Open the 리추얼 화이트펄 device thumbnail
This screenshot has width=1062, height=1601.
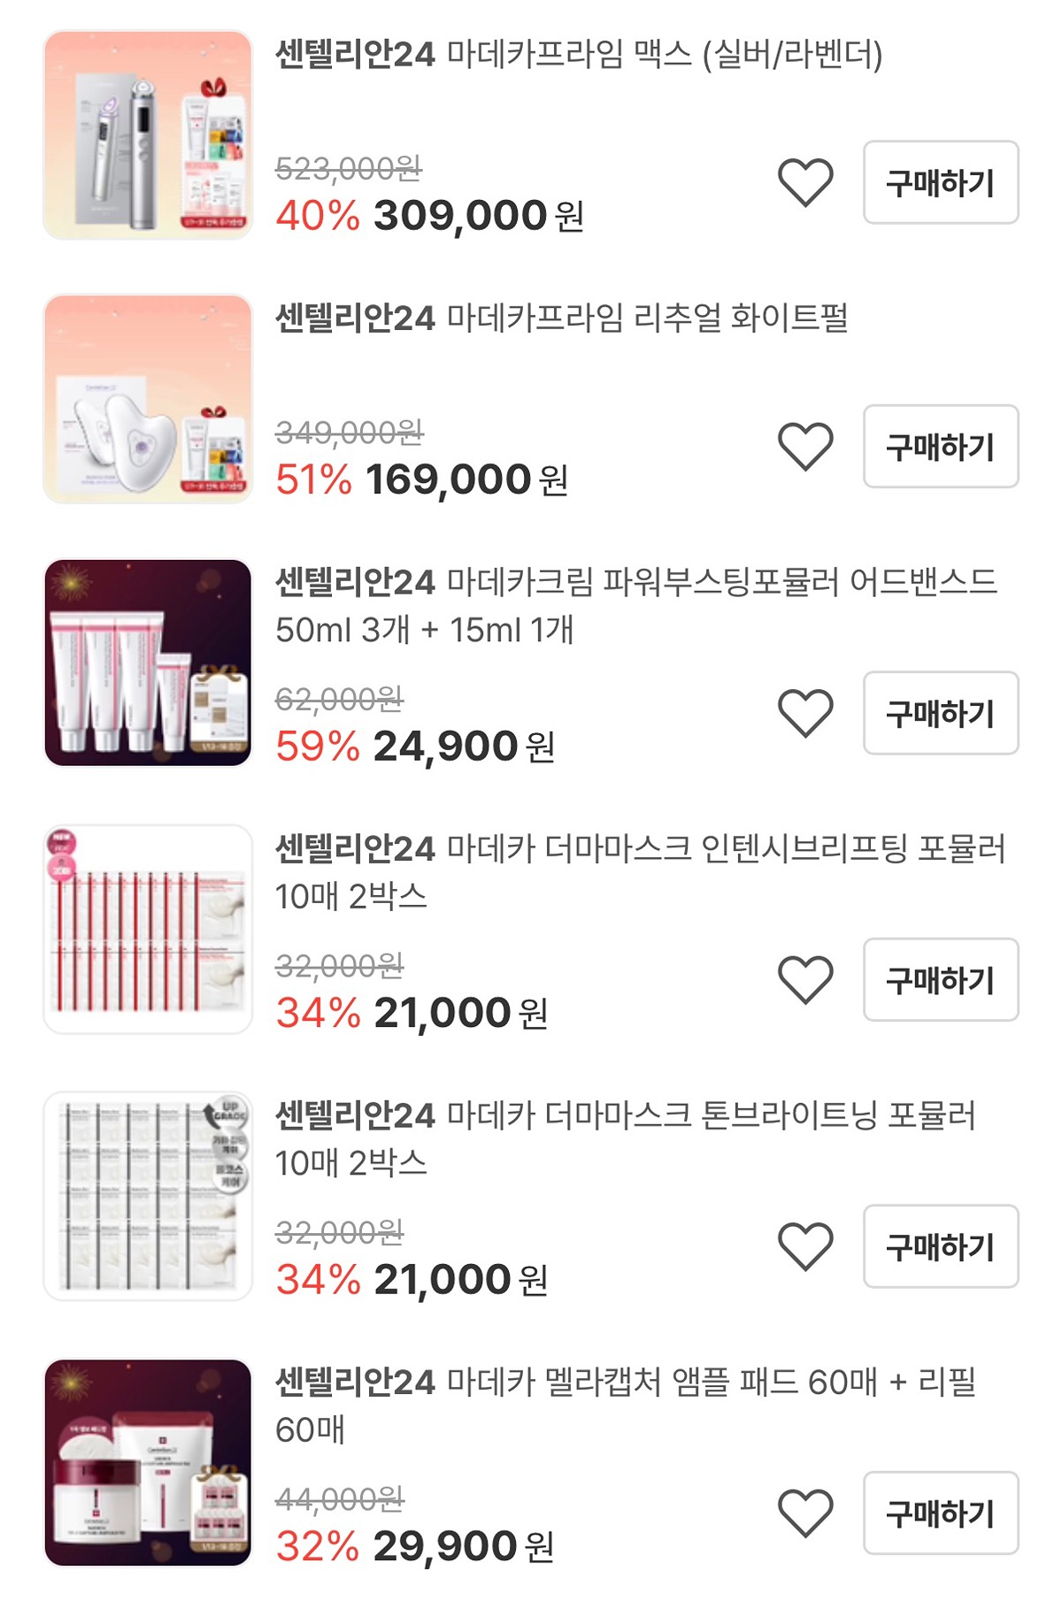click(x=148, y=399)
